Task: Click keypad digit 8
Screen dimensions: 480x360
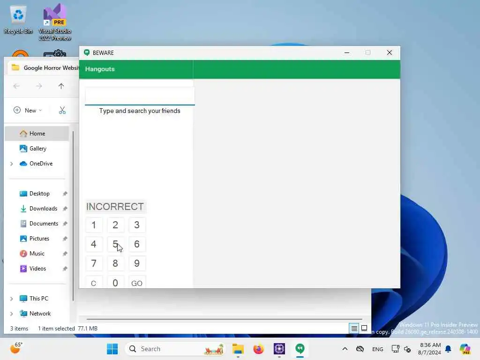Action: [x=115, y=263]
